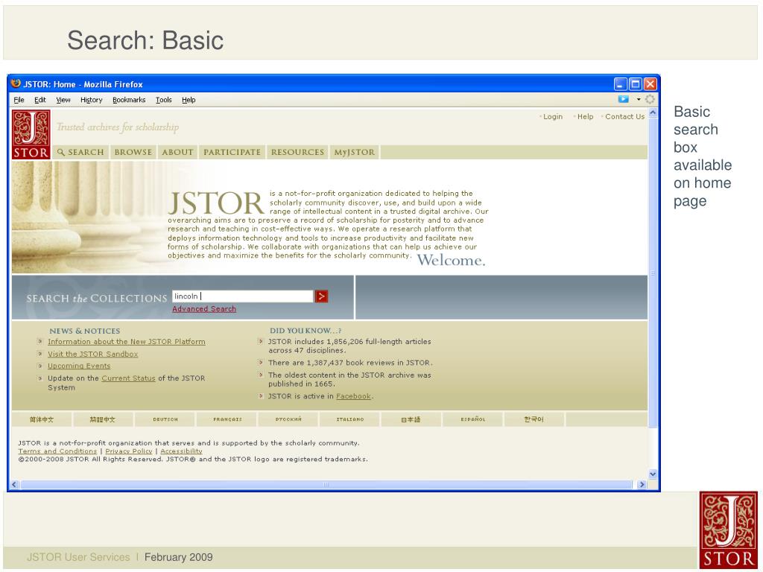The image size is (763, 572).
Task: Click the large JSTOR logo on the slide corner
Action: coord(729,530)
